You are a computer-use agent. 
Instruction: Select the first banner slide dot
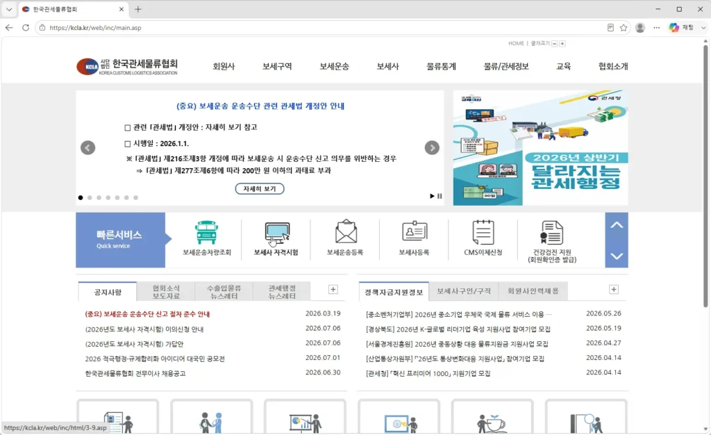(81, 198)
